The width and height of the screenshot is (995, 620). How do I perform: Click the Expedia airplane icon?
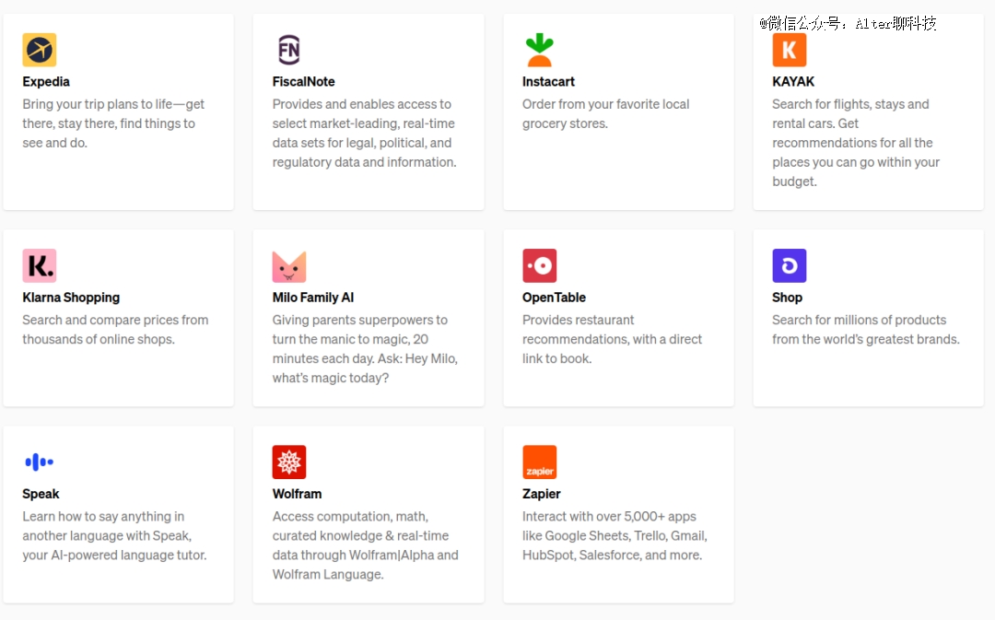click(40, 50)
